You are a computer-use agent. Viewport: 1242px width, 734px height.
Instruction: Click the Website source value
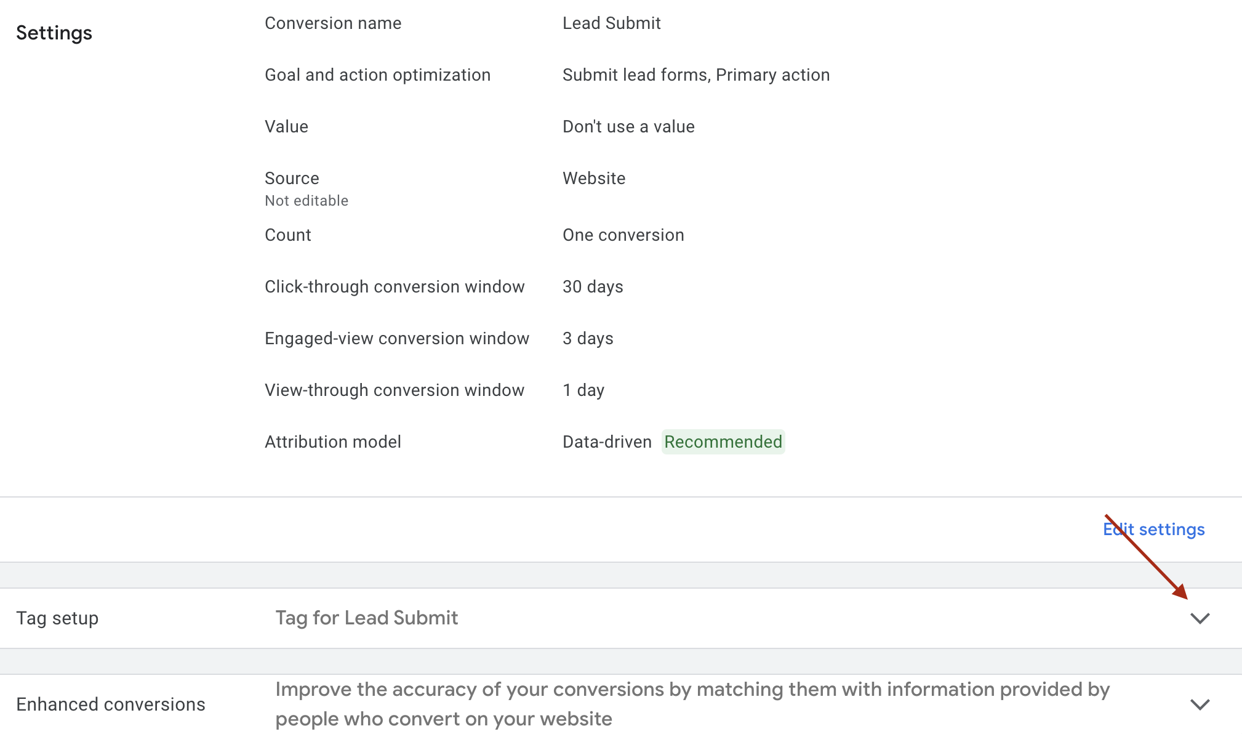coord(593,179)
